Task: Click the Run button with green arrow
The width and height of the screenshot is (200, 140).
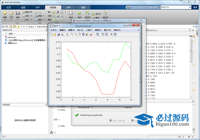Action: pyautogui.click(x=79, y=13)
